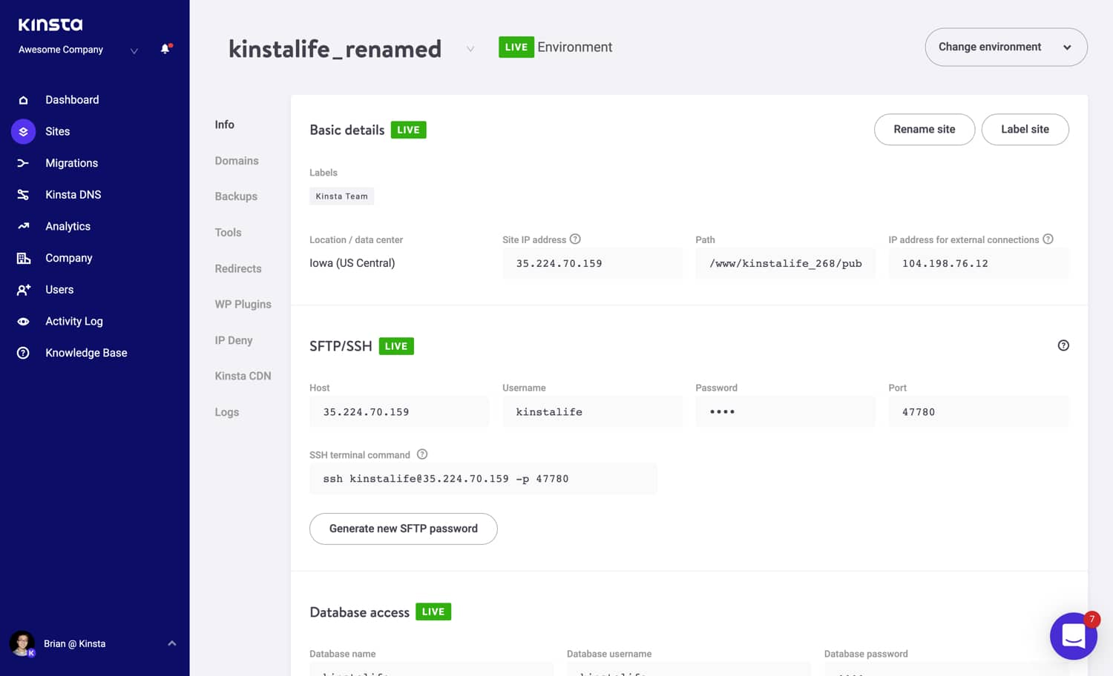Click LIVE badge beside Database access
1113x676 pixels.
click(x=433, y=612)
